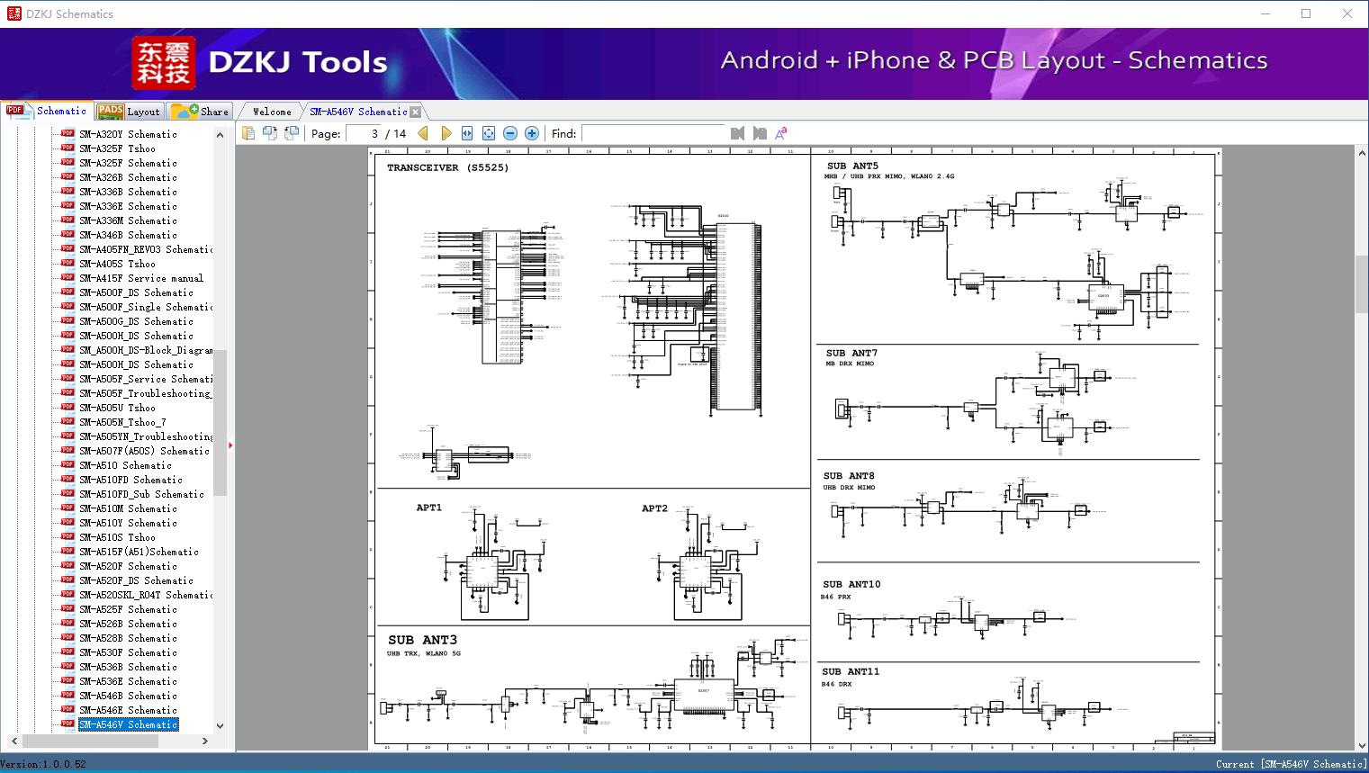Screen dimensions: 1369x773
Task: Click the page number input field
Action: (364, 133)
